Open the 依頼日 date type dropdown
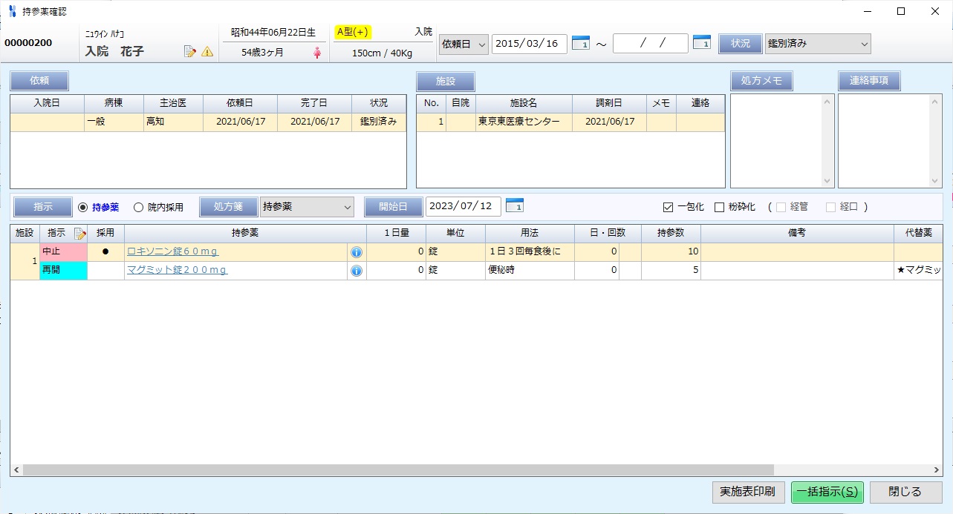 click(464, 44)
